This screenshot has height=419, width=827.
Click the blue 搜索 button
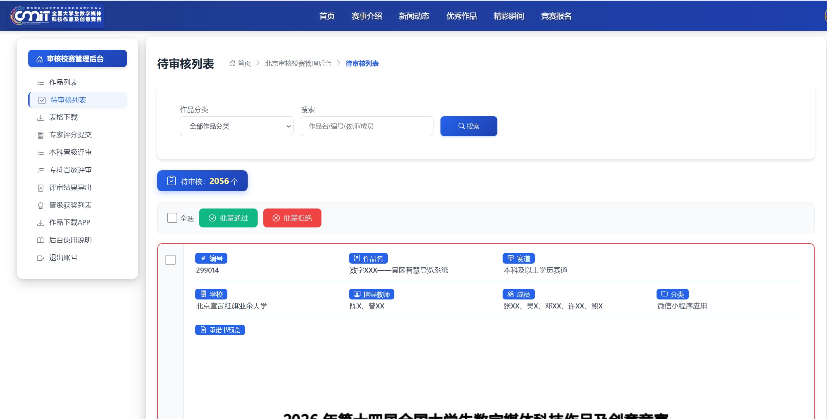pyautogui.click(x=469, y=126)
